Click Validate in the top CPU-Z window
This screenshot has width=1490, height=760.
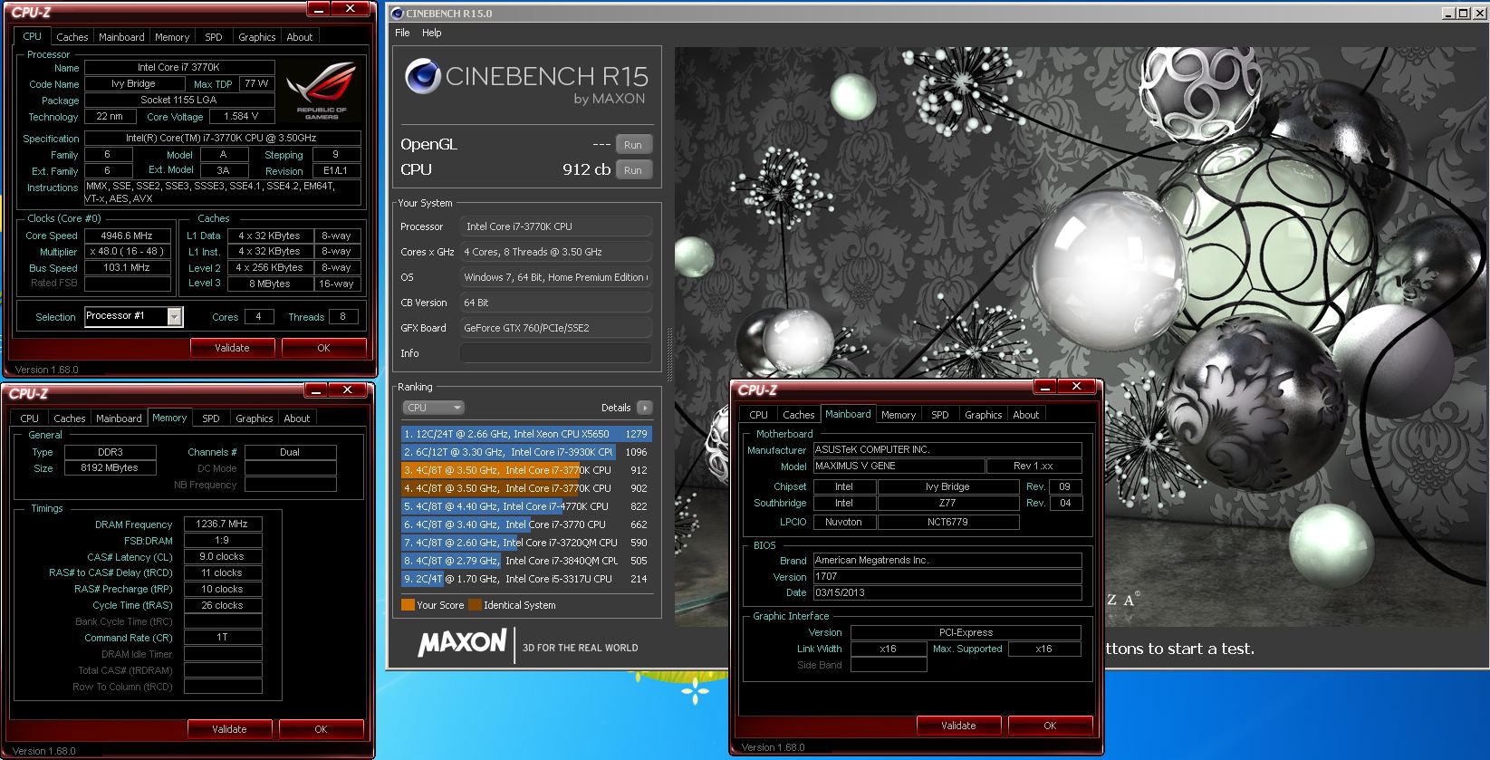[x=232, y=348]
